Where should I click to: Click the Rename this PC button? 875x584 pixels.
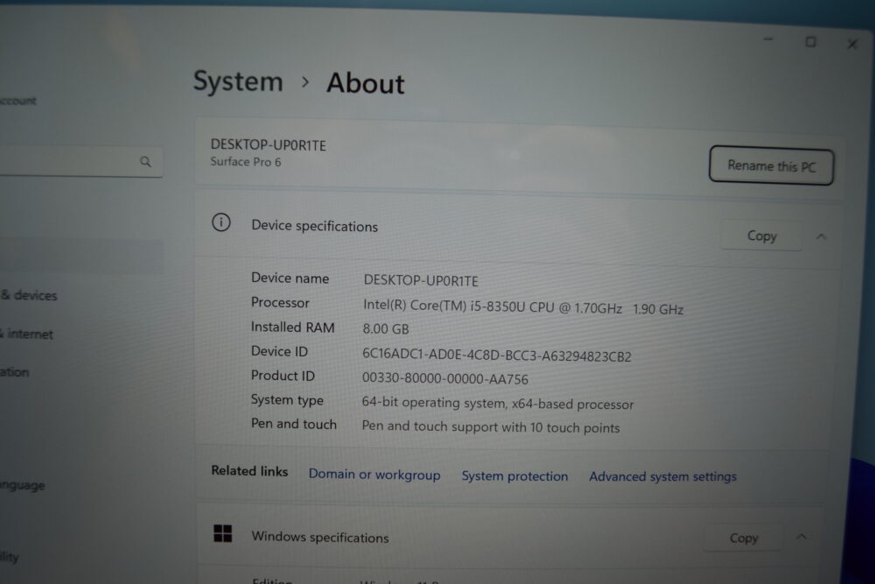pos(771,165)
